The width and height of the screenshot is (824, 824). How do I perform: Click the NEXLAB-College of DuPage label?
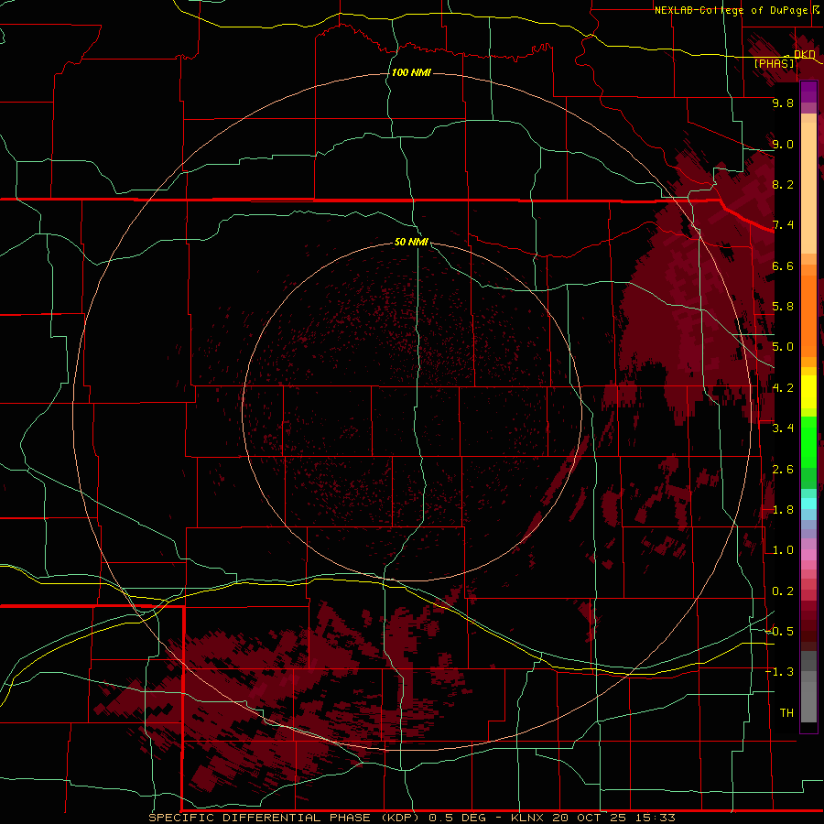pos(731,10)
